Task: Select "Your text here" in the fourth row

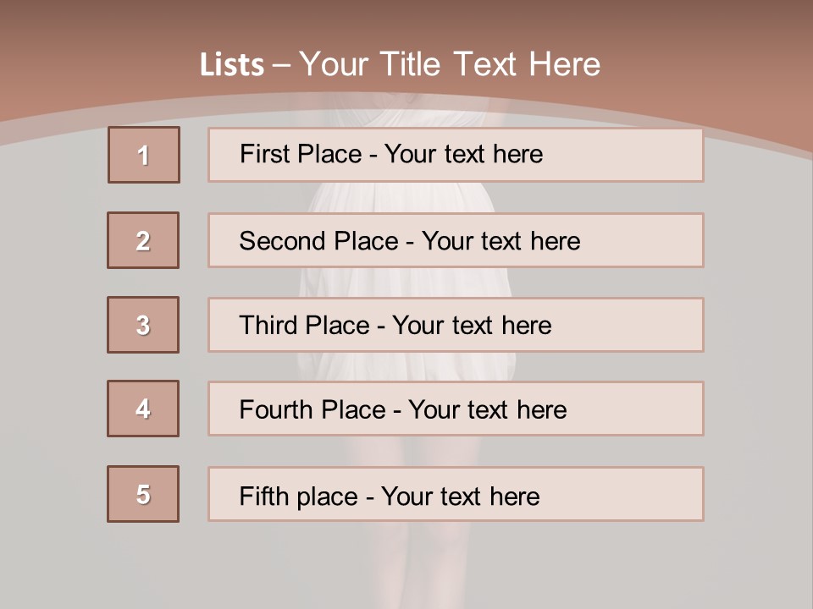Action: [x=488, y=410]
